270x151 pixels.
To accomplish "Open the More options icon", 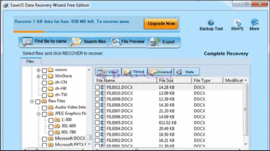I will tap(255, 22).
